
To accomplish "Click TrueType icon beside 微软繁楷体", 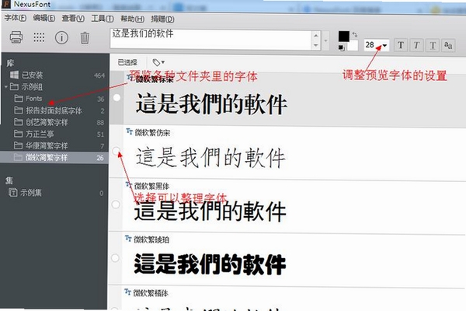I will point(127,292).
